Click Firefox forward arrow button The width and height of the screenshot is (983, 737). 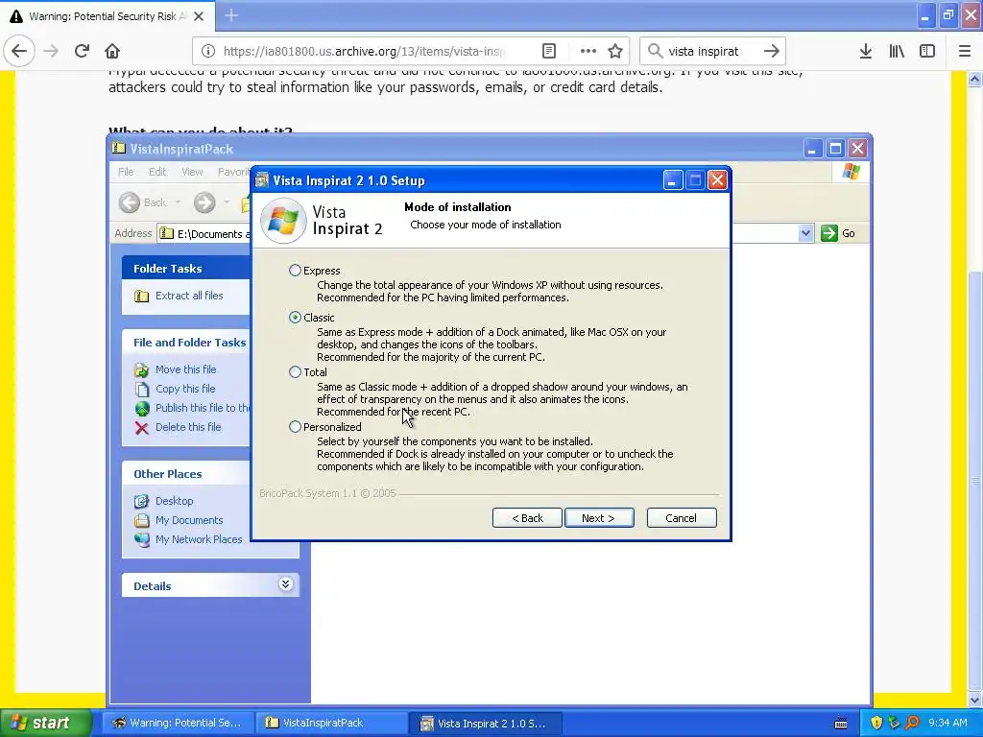click(x=51, y=51)
